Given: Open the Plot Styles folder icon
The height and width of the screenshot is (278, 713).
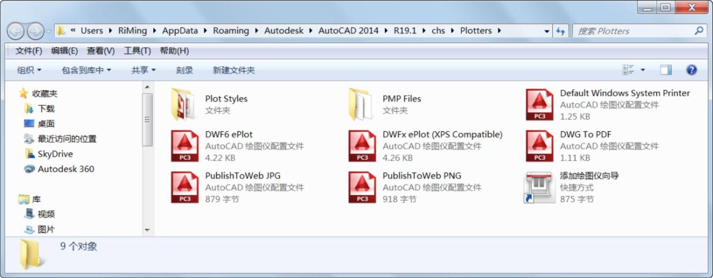Looking at the screenshot, I should point(183,105).
